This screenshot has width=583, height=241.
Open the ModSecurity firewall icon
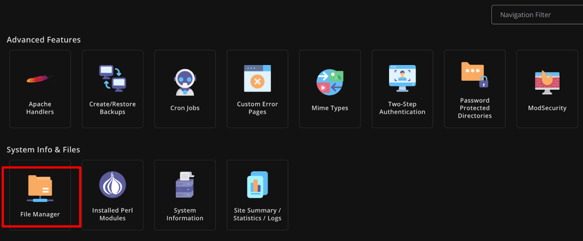547,82
